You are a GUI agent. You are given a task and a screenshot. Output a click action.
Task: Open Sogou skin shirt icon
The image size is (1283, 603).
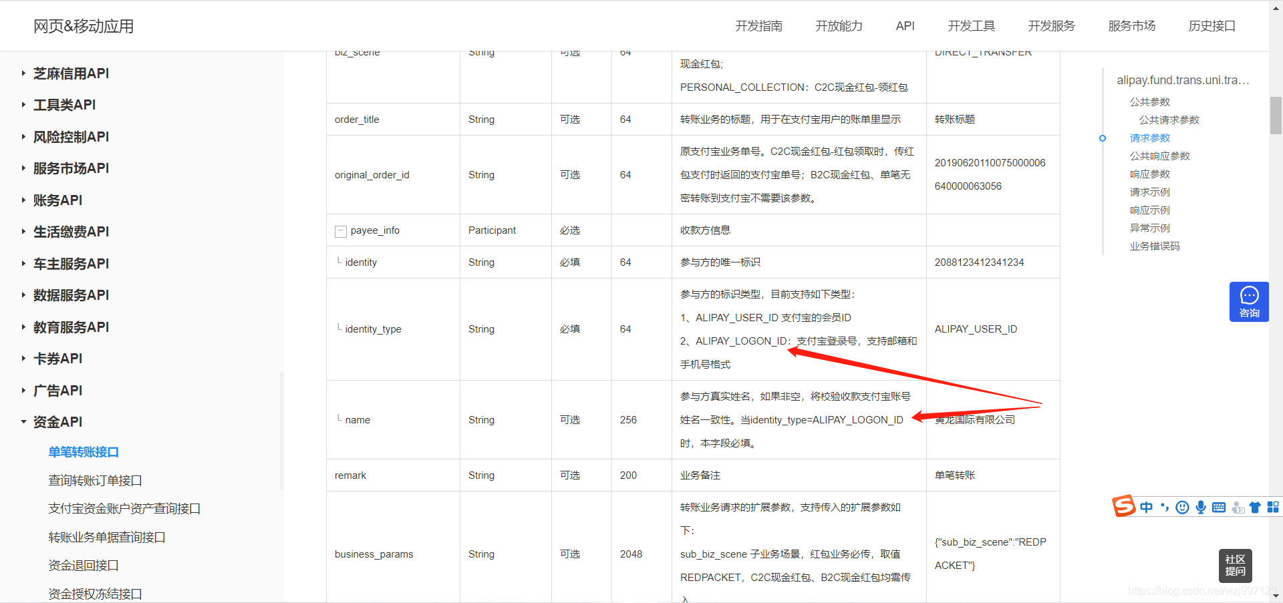(1255, 508)
